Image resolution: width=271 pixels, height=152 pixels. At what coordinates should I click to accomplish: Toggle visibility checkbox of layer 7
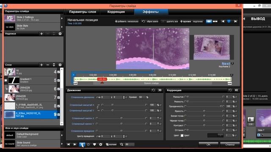(58, 98)
